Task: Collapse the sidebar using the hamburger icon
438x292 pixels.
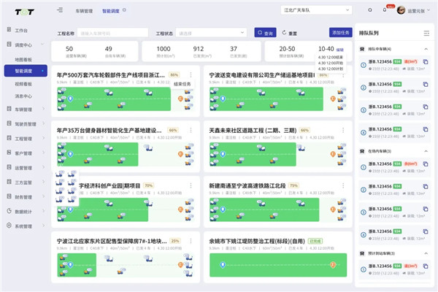Action: (x=59, y=11)
